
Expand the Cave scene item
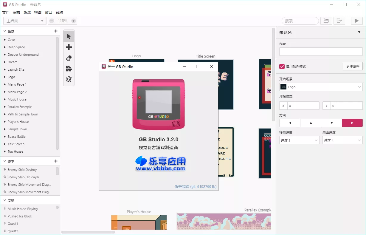5,40
